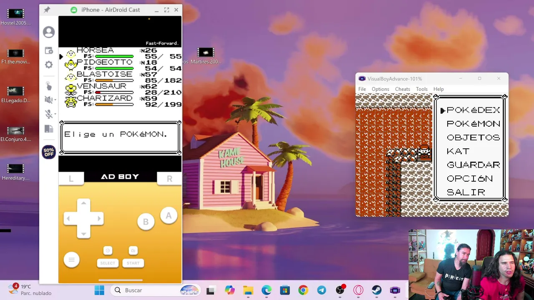Image resolution: width=534 pixels, height=300 pixels.
Task: Open the weather widget showing 19°C
Action: tap(30, 290)
